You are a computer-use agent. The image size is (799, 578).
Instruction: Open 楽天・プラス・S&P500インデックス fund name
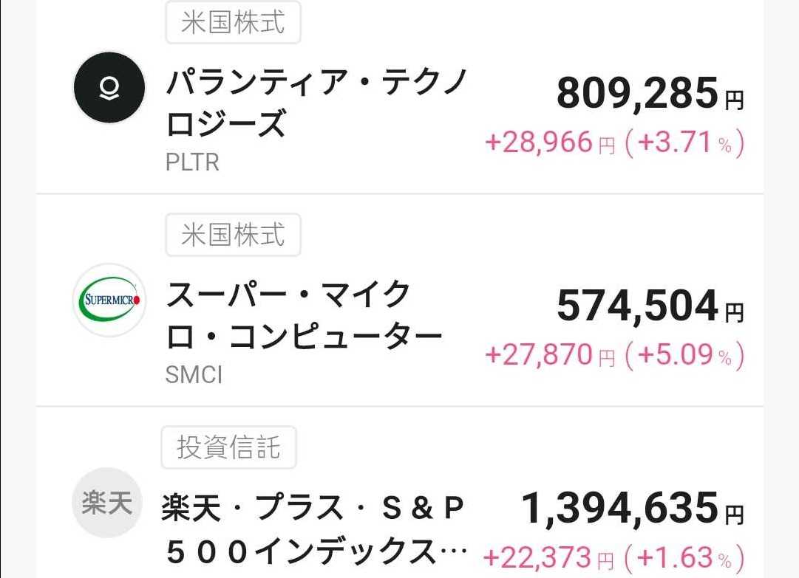point(314,529)
